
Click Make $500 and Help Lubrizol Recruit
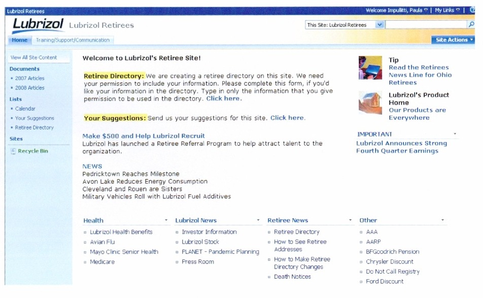[144, 136]
